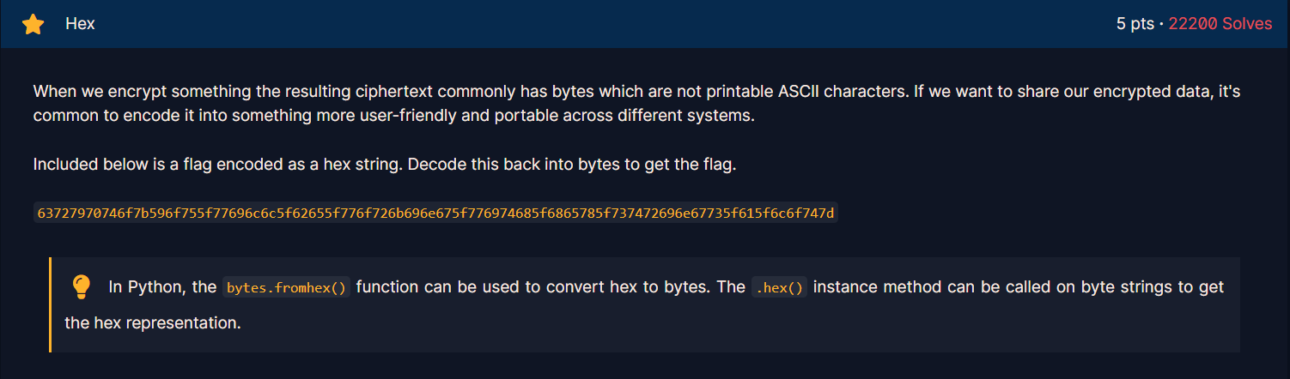Click the word "Python" in the hint

[151, 287]
